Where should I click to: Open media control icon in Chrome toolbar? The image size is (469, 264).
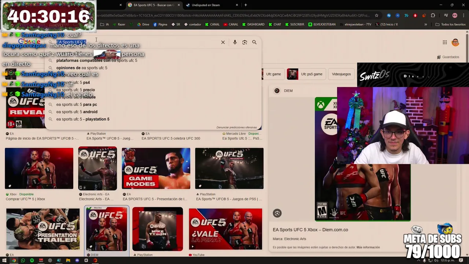446,15
